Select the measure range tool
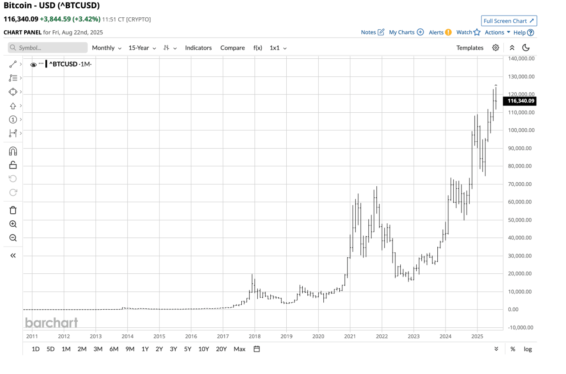Viewport: 566px width, 374px height. [13, 133]
